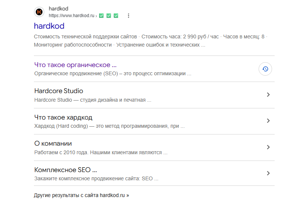
Task: Click snippet text 'Мониторинг работоспособности'
Action: pyautogui.click(x=73, y=45)
